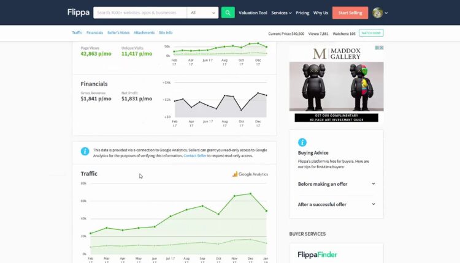Open the Valuation Tool link

point(252,12)
